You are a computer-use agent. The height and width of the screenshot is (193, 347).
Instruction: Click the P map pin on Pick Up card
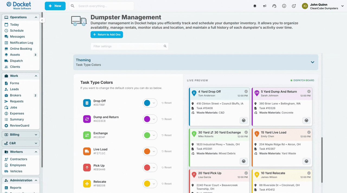pos(194,175)
